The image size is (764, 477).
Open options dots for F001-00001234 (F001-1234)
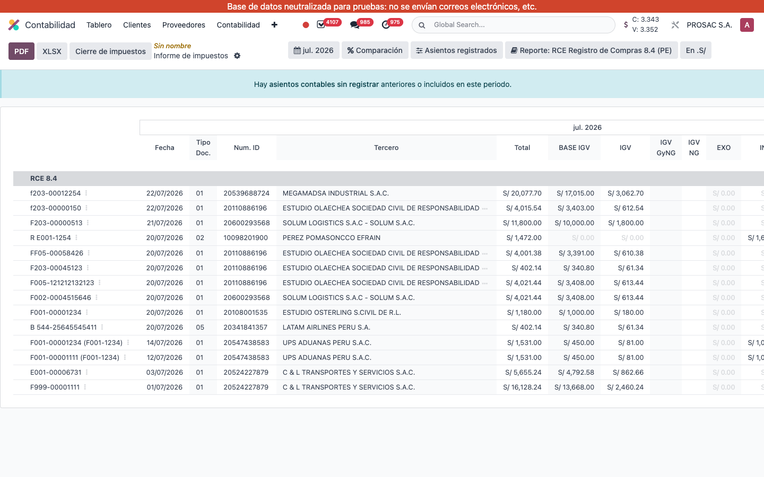(128, 343)
